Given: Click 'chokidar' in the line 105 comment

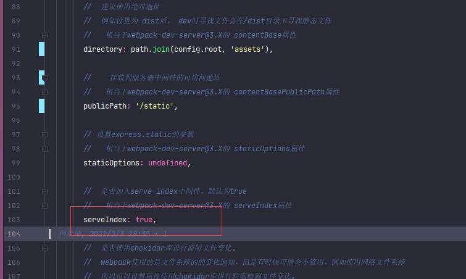Looking at the screenshot, I should pyautogui.click(x=148, y=248).
